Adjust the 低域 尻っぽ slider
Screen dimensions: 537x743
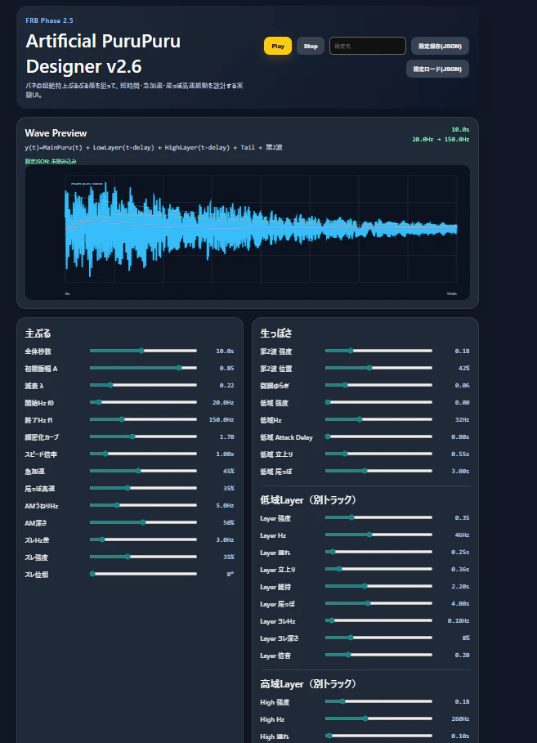point(378,471)
